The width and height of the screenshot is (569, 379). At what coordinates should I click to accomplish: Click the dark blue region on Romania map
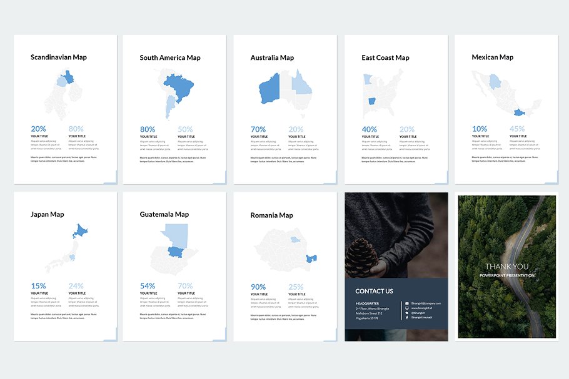point(311,258)
